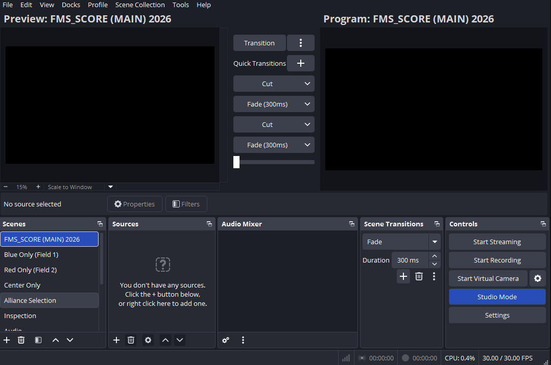Open scene filters icon in Scenes toolbar
The image size is (551, 365).
pos(38,340)
